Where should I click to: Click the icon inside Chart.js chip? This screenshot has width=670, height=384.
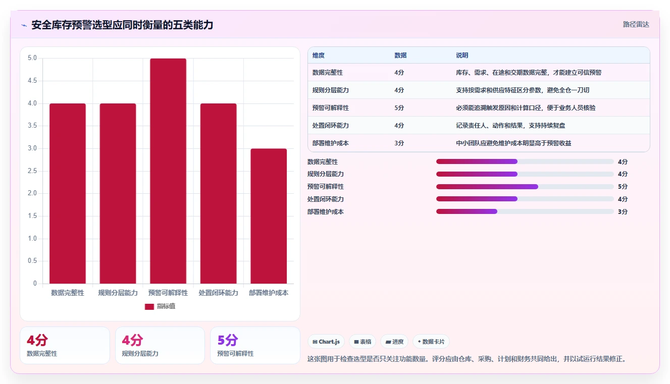tap(315, 342)
